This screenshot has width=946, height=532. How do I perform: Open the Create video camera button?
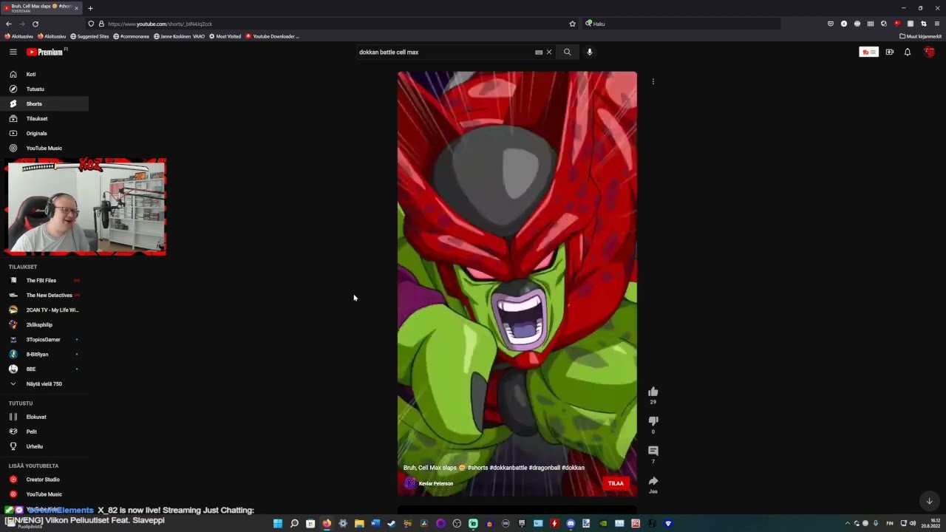(x=889, y=52)
